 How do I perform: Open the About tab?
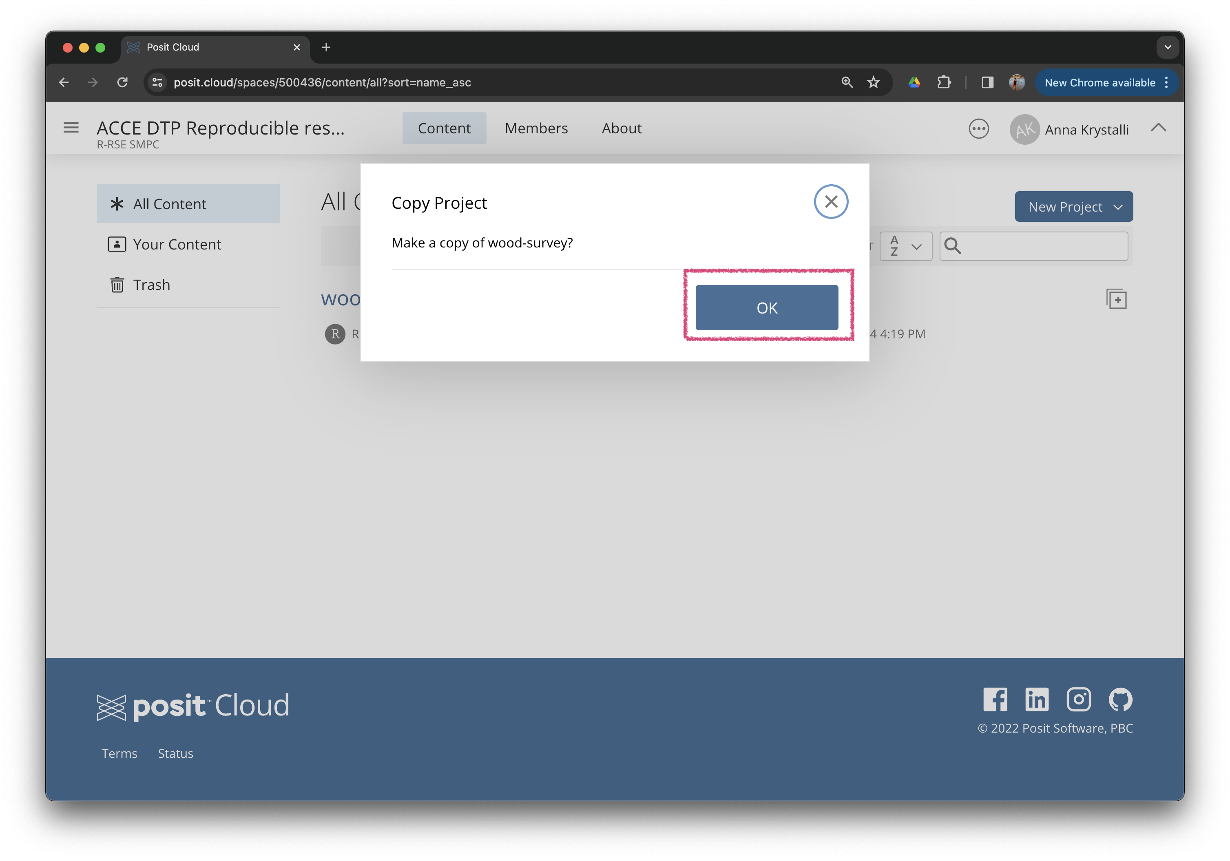click(622, 128)
